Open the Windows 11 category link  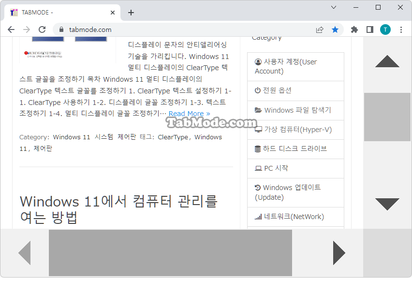[72, 137]
